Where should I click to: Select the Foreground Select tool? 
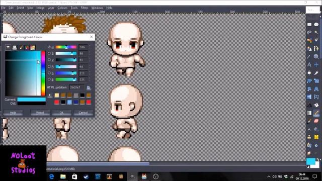(309, 48)
